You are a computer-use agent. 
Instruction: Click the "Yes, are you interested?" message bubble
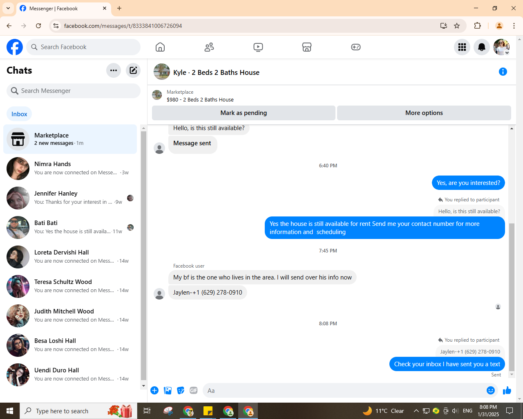click(x=468, y=183)
